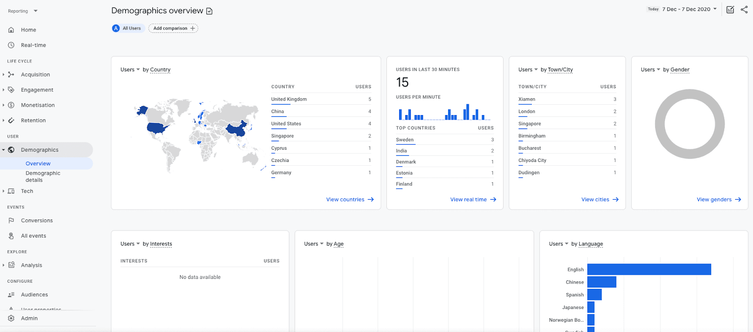Click the Home icon in sidebar

(11, 30)
